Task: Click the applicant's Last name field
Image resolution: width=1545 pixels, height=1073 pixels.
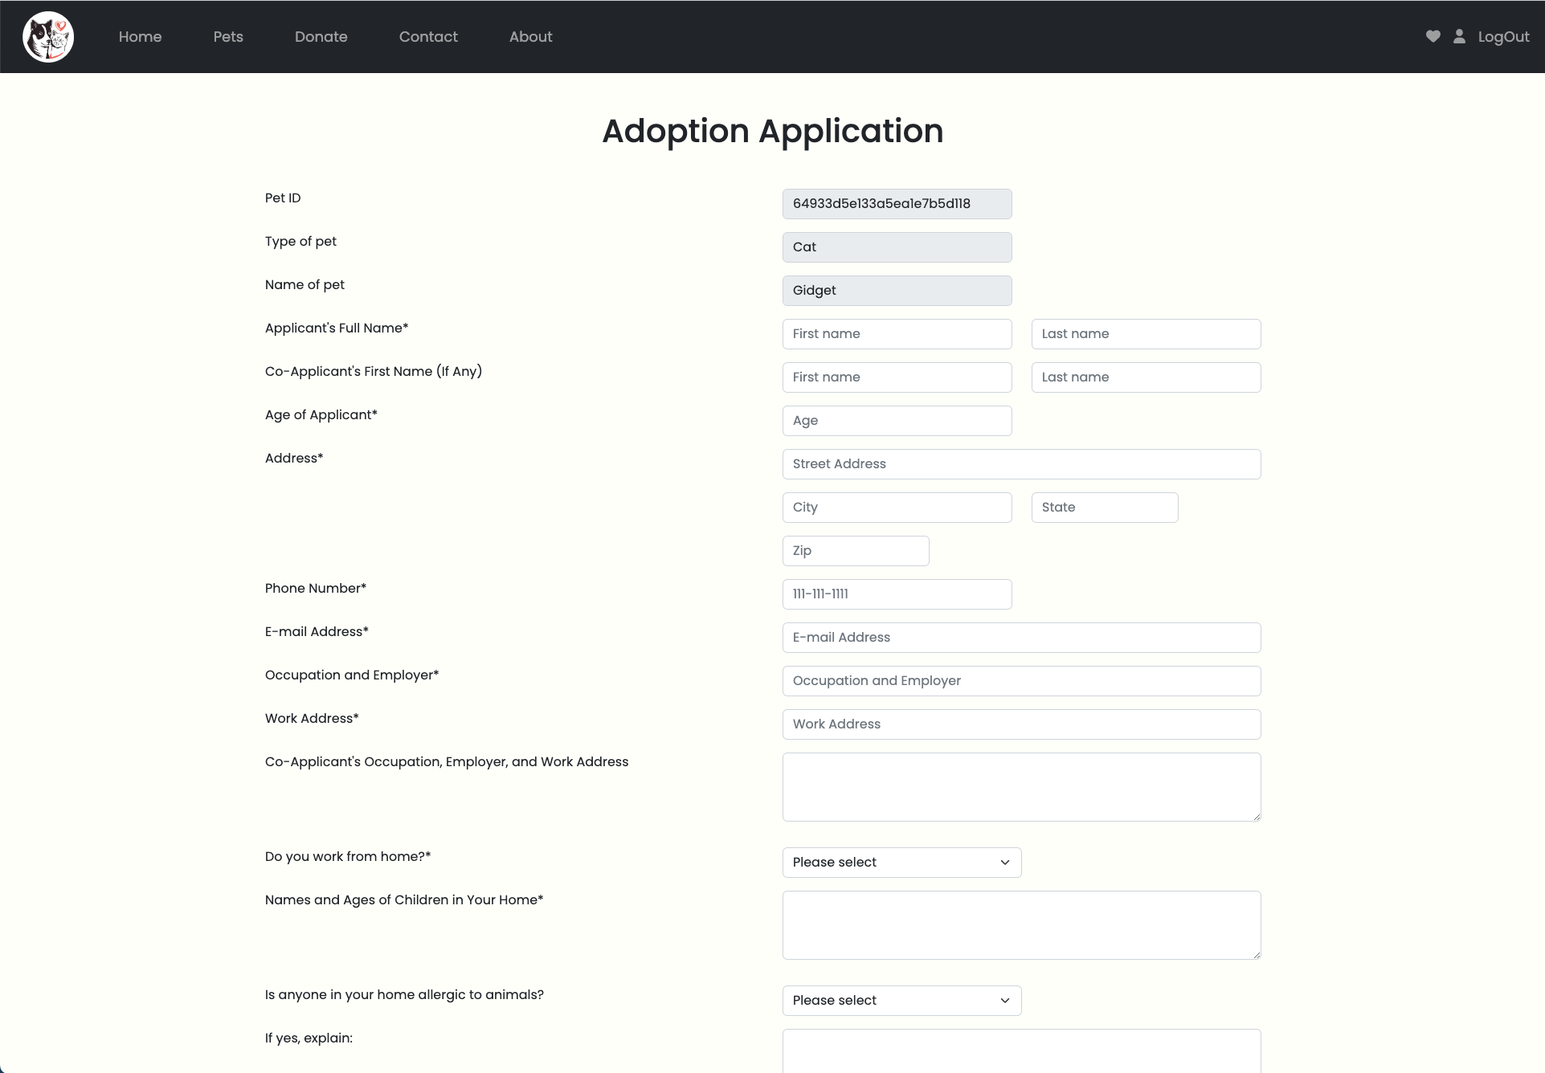Action: [1146, 334]
